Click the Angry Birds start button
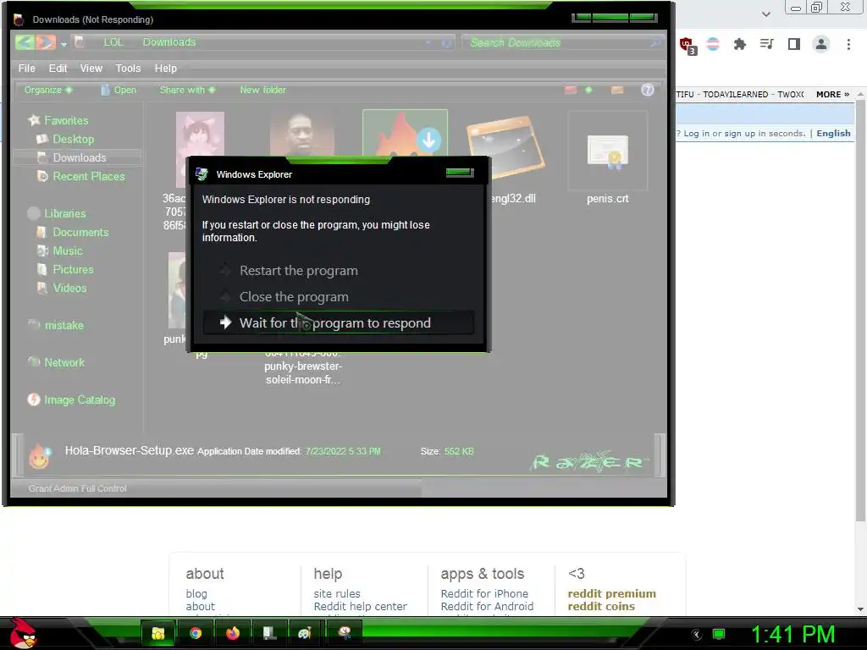Viewport: 867px width, 650px height. [23, 633]
